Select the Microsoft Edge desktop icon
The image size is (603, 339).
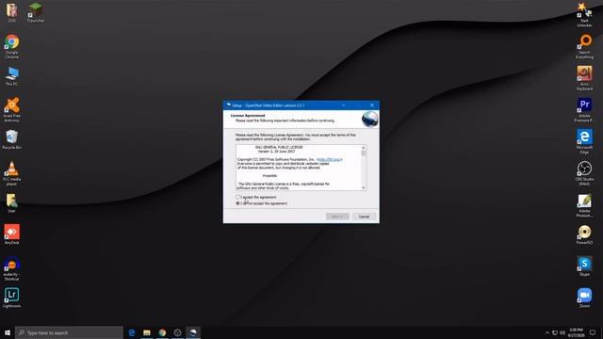(584, 141)
